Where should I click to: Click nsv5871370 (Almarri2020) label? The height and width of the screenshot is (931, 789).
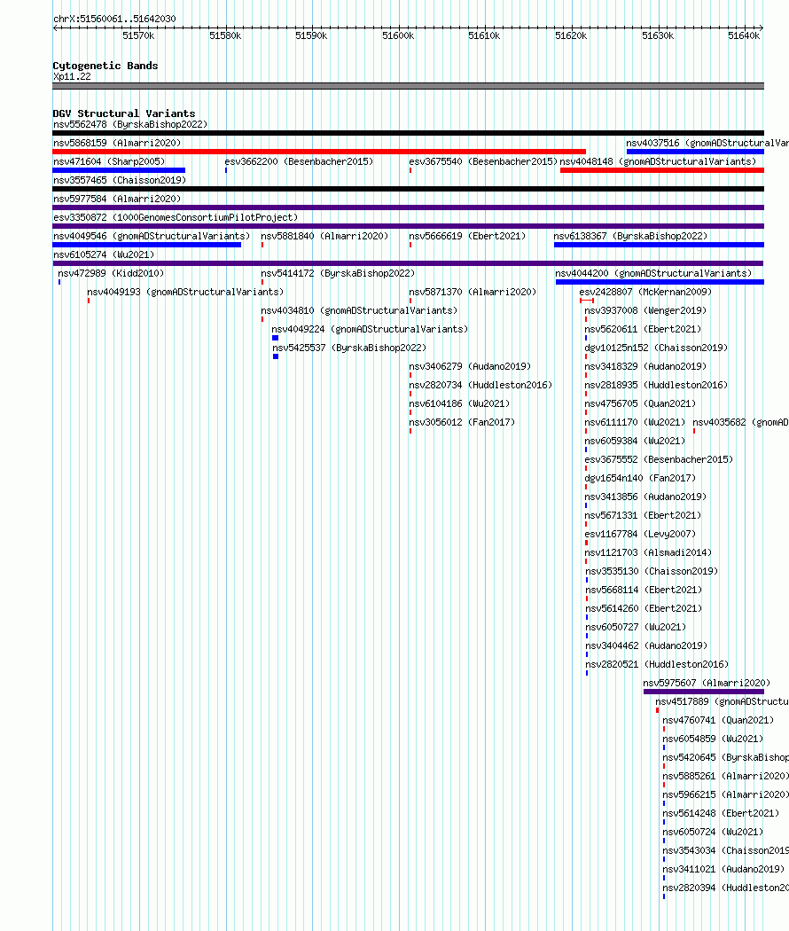coord(473,292)
